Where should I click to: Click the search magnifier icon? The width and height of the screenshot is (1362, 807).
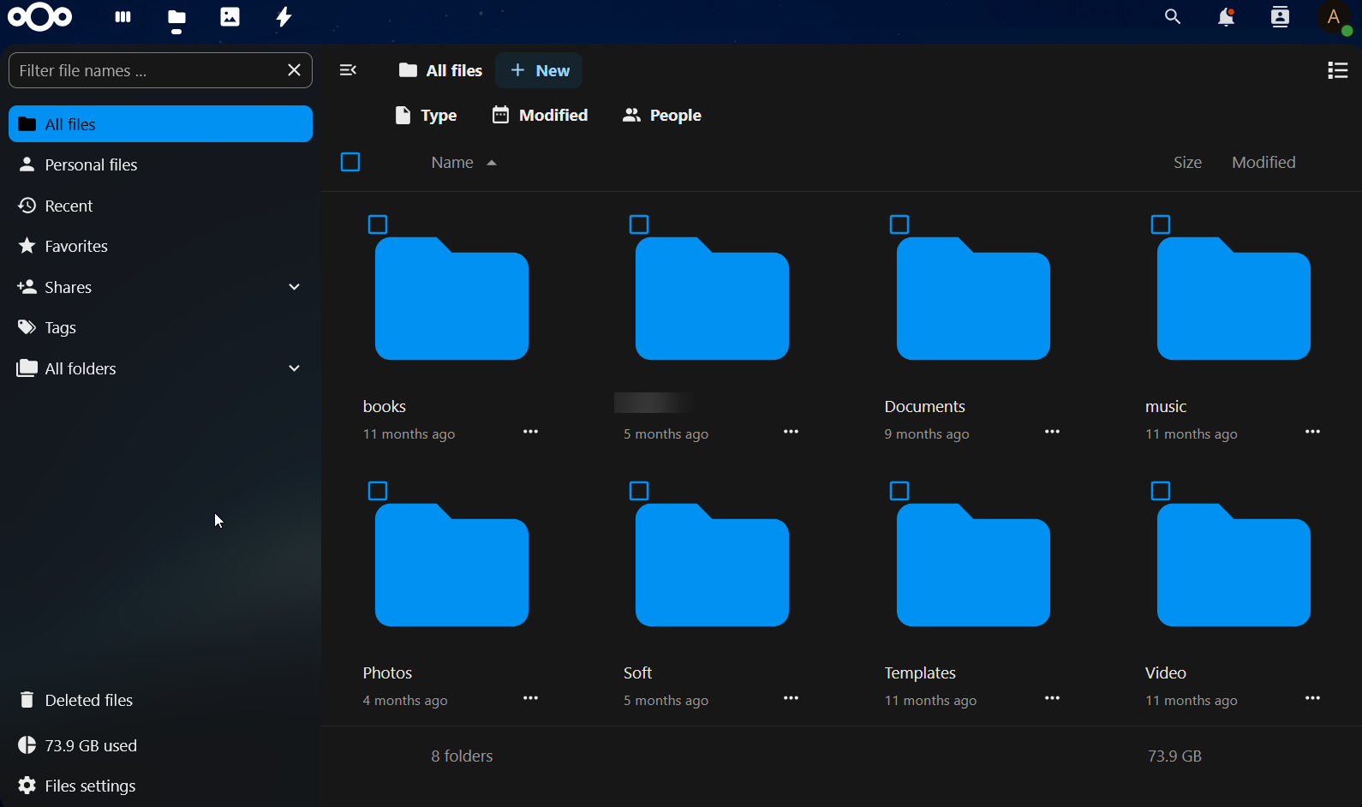pos(1172,17)
